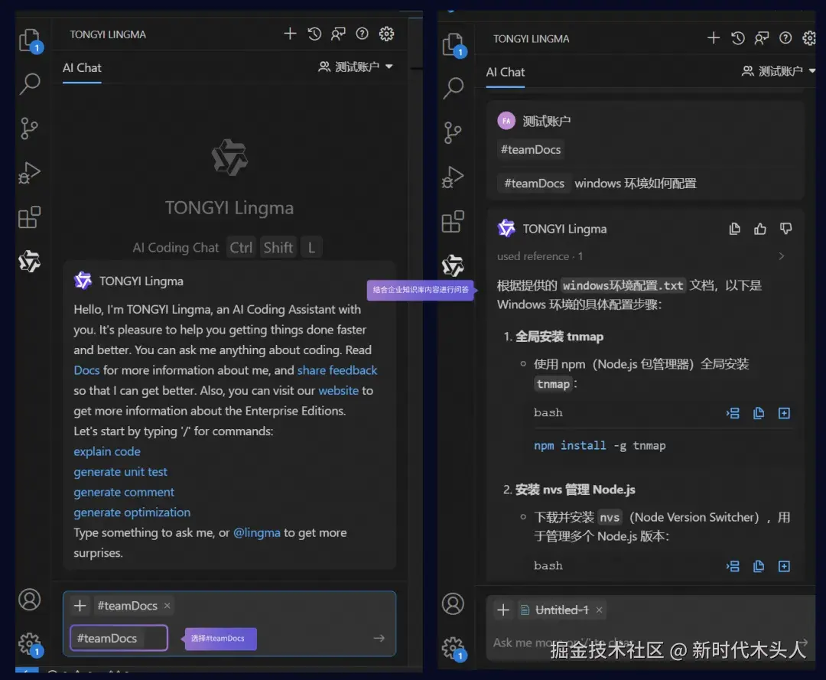826x680 pixels.
Task: Open the Extensions view in right activity bar
Action: 453,221
